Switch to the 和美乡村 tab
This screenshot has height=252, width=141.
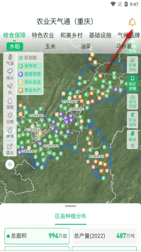[71, 35]
